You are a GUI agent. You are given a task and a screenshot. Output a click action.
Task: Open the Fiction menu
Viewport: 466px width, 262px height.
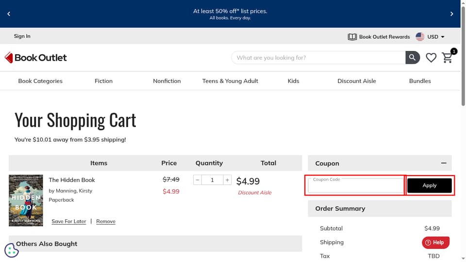(x=103, y=81)
